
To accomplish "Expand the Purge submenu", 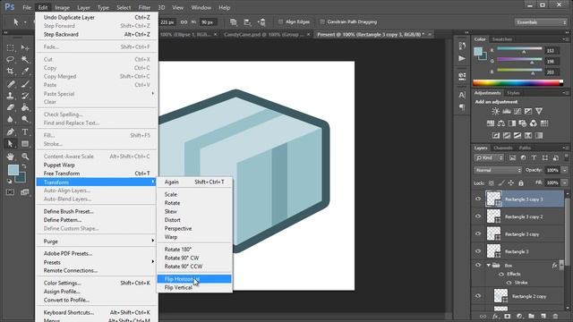I will (97, 241).
